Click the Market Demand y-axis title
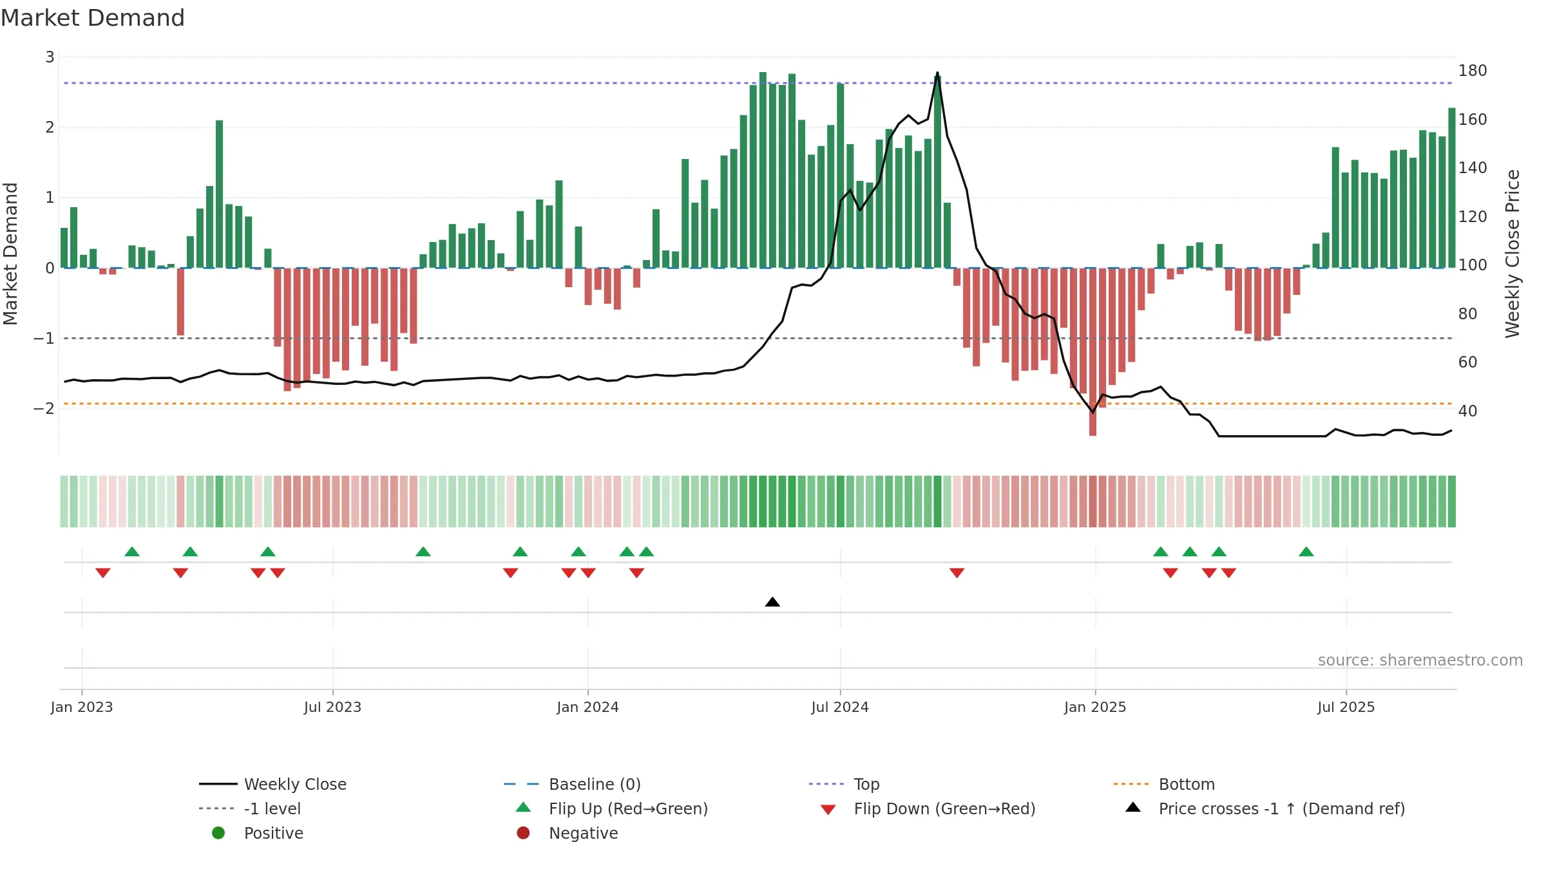1546x869 pixels. pos(10,254)
